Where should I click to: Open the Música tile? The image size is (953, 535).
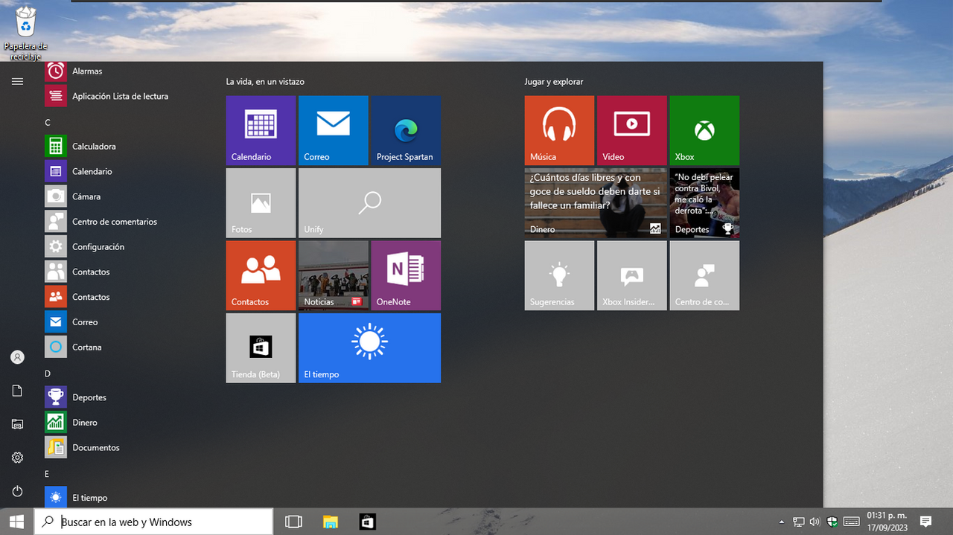(x=559, y=130)
